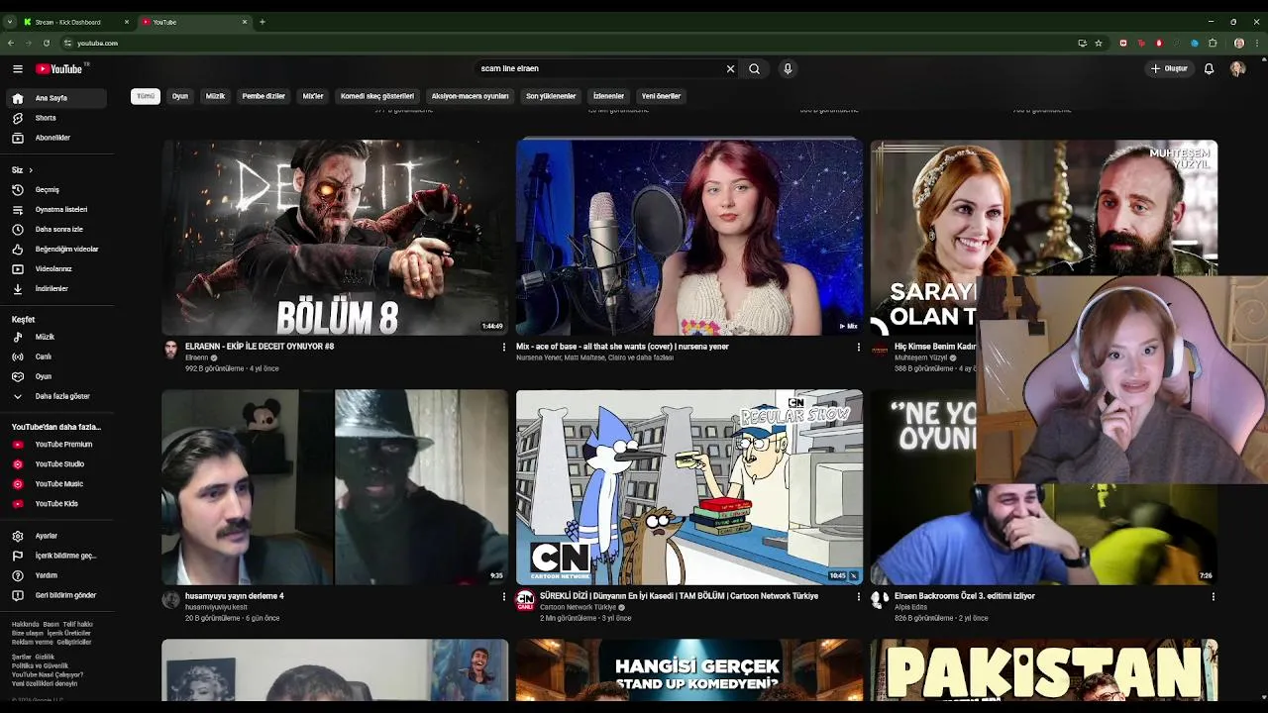1268x713 pixels.
Task: Select the İzlenenler chip
Action: pyautogui.click(x=608, y=96)
